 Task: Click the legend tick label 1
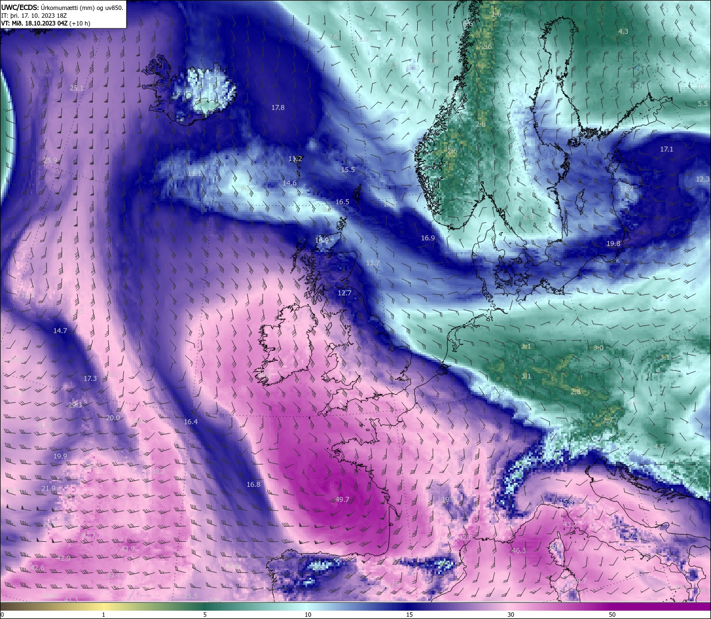coord(103,615)
